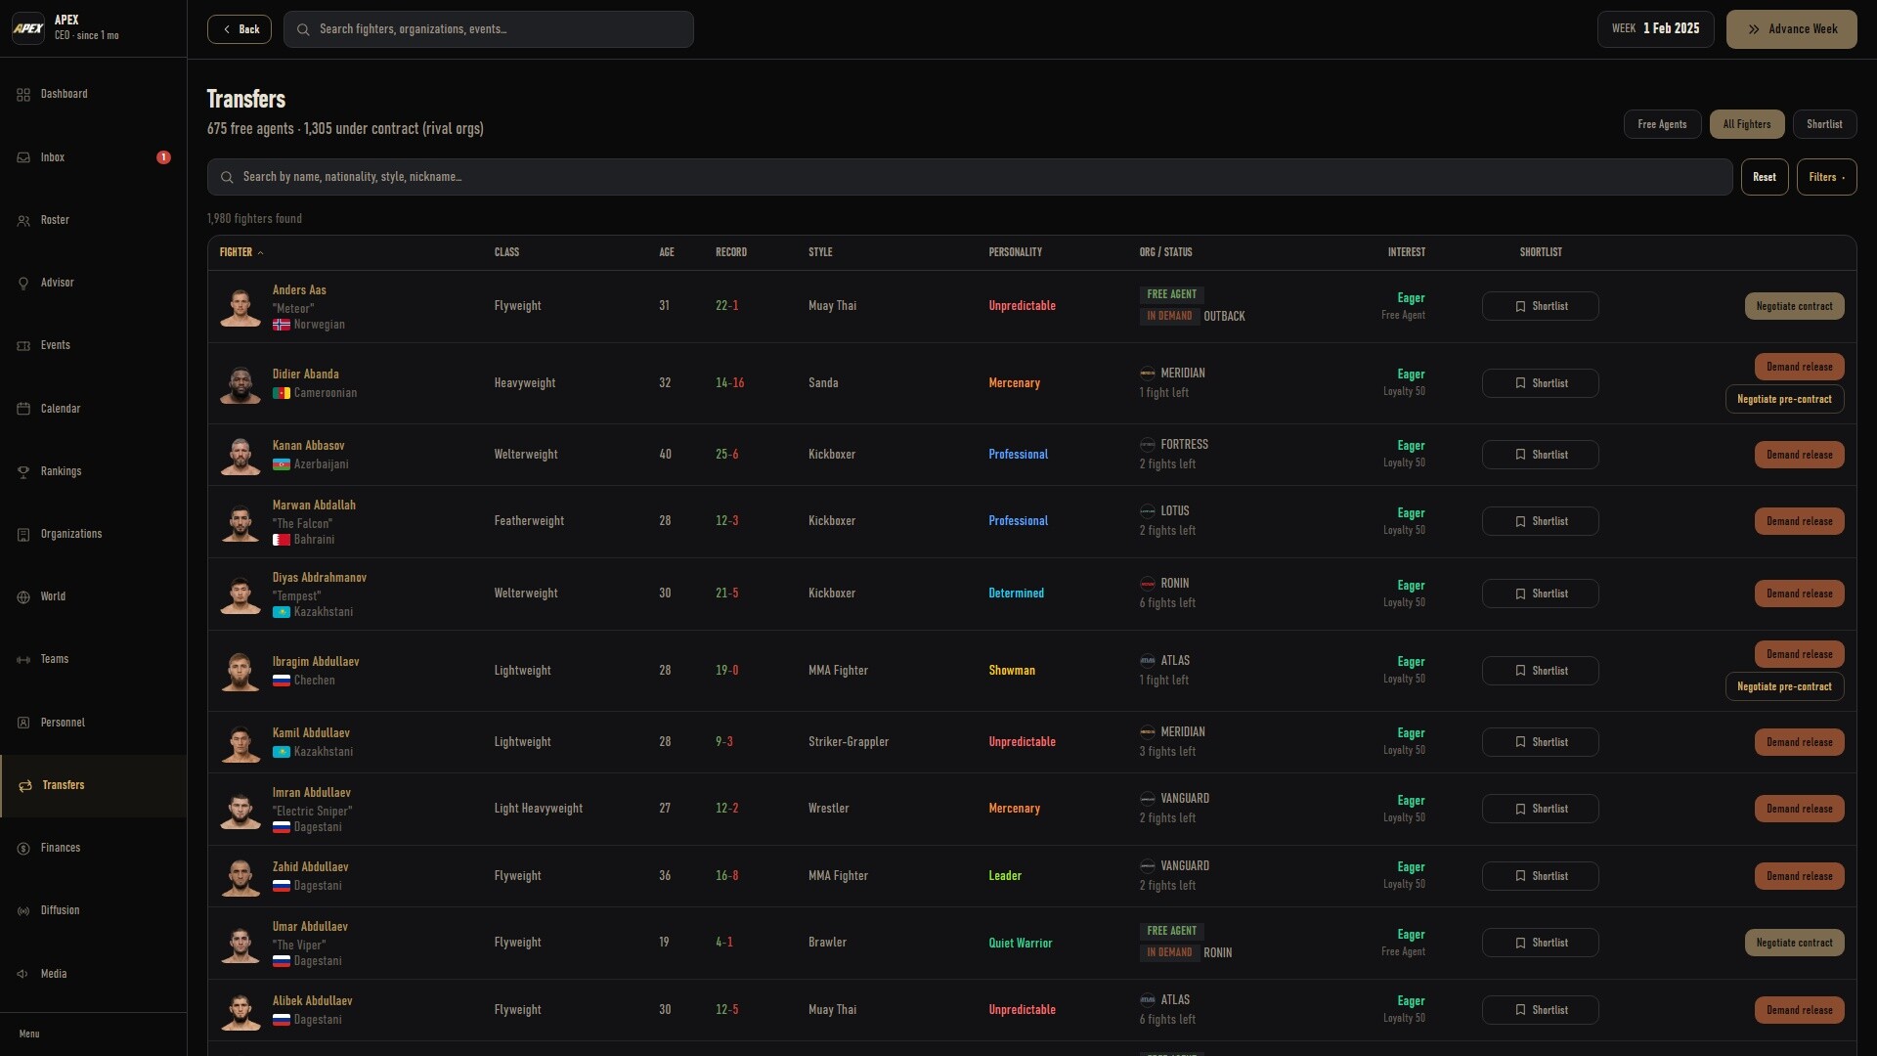
Task: Click Reset next to the search bar
Action: (1765, 177)
